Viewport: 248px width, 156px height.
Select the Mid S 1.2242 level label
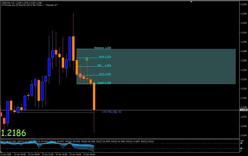pyautogui.click(x=105, y=74)
